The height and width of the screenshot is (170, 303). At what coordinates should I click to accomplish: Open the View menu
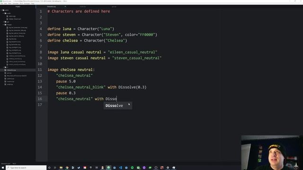coord(9,3)
